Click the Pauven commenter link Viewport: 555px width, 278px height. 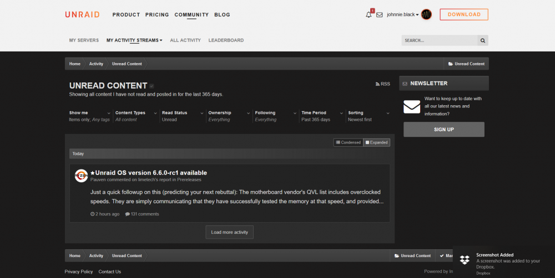coord(98,179)
